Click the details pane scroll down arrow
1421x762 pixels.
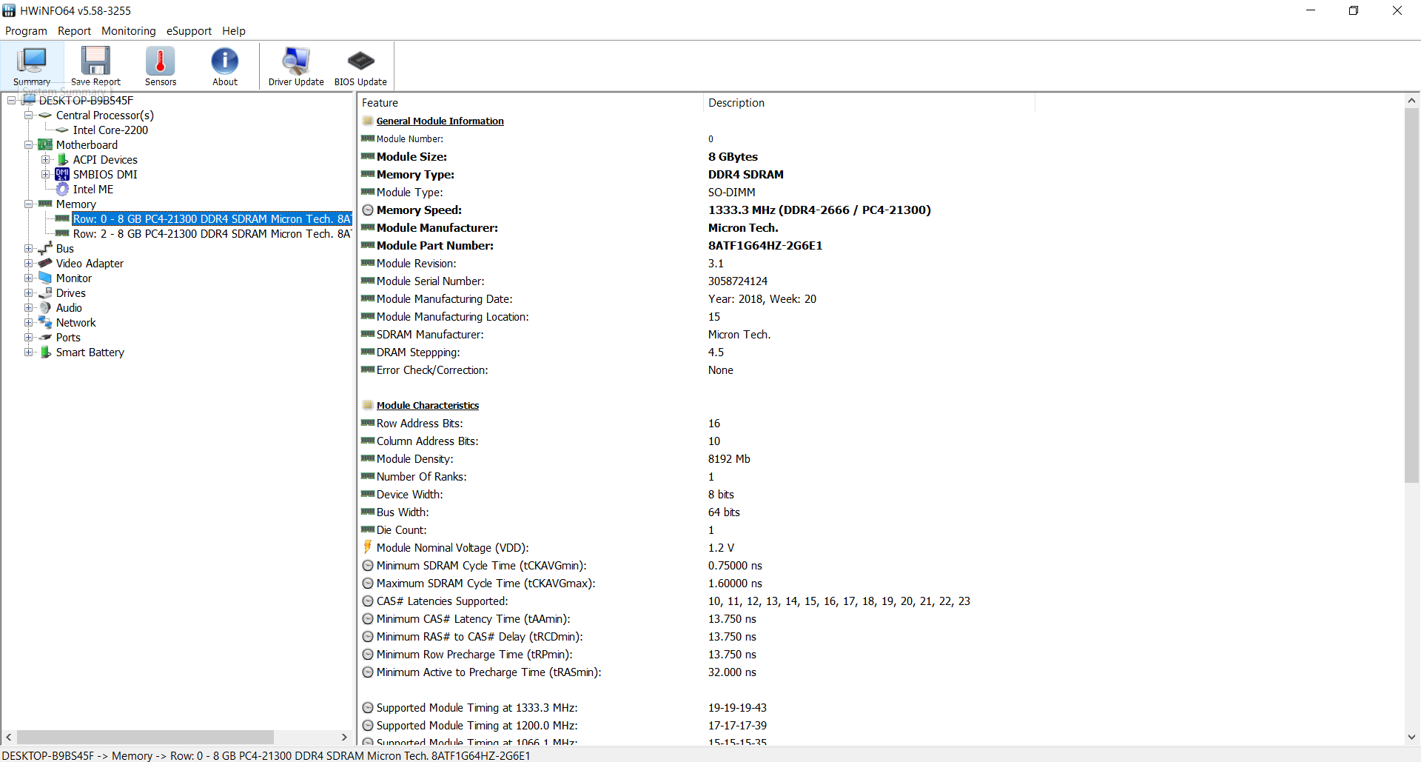[x=1411, y=737]
